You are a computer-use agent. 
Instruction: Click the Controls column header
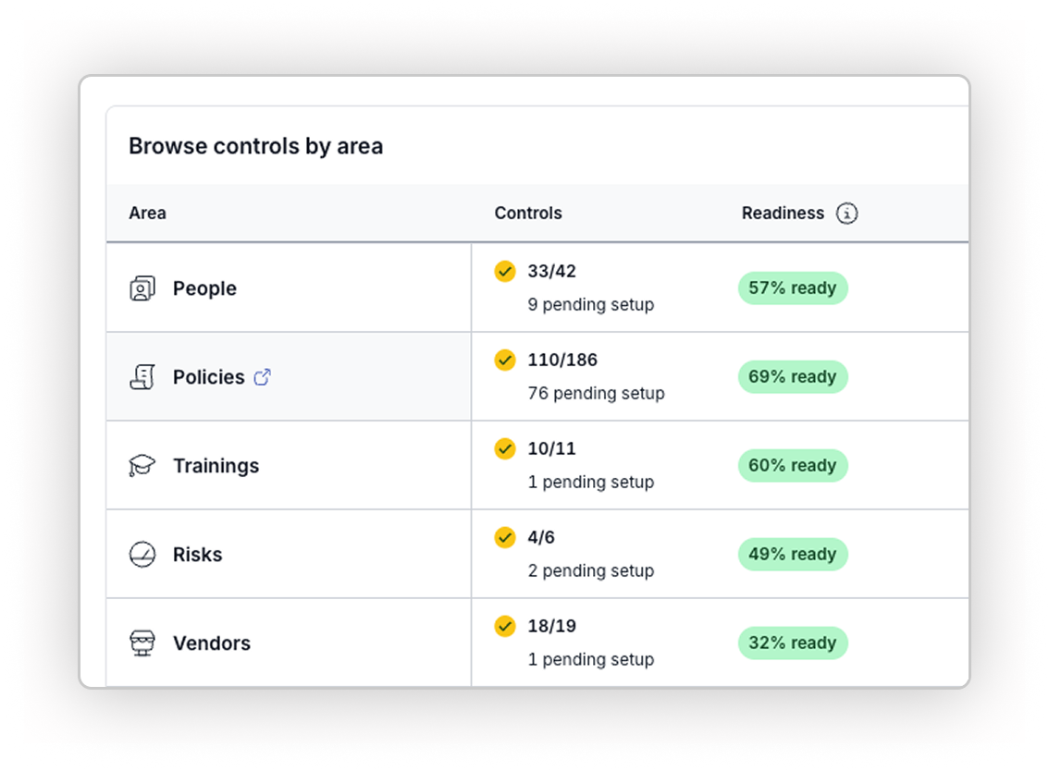click(x=528, y=214)
